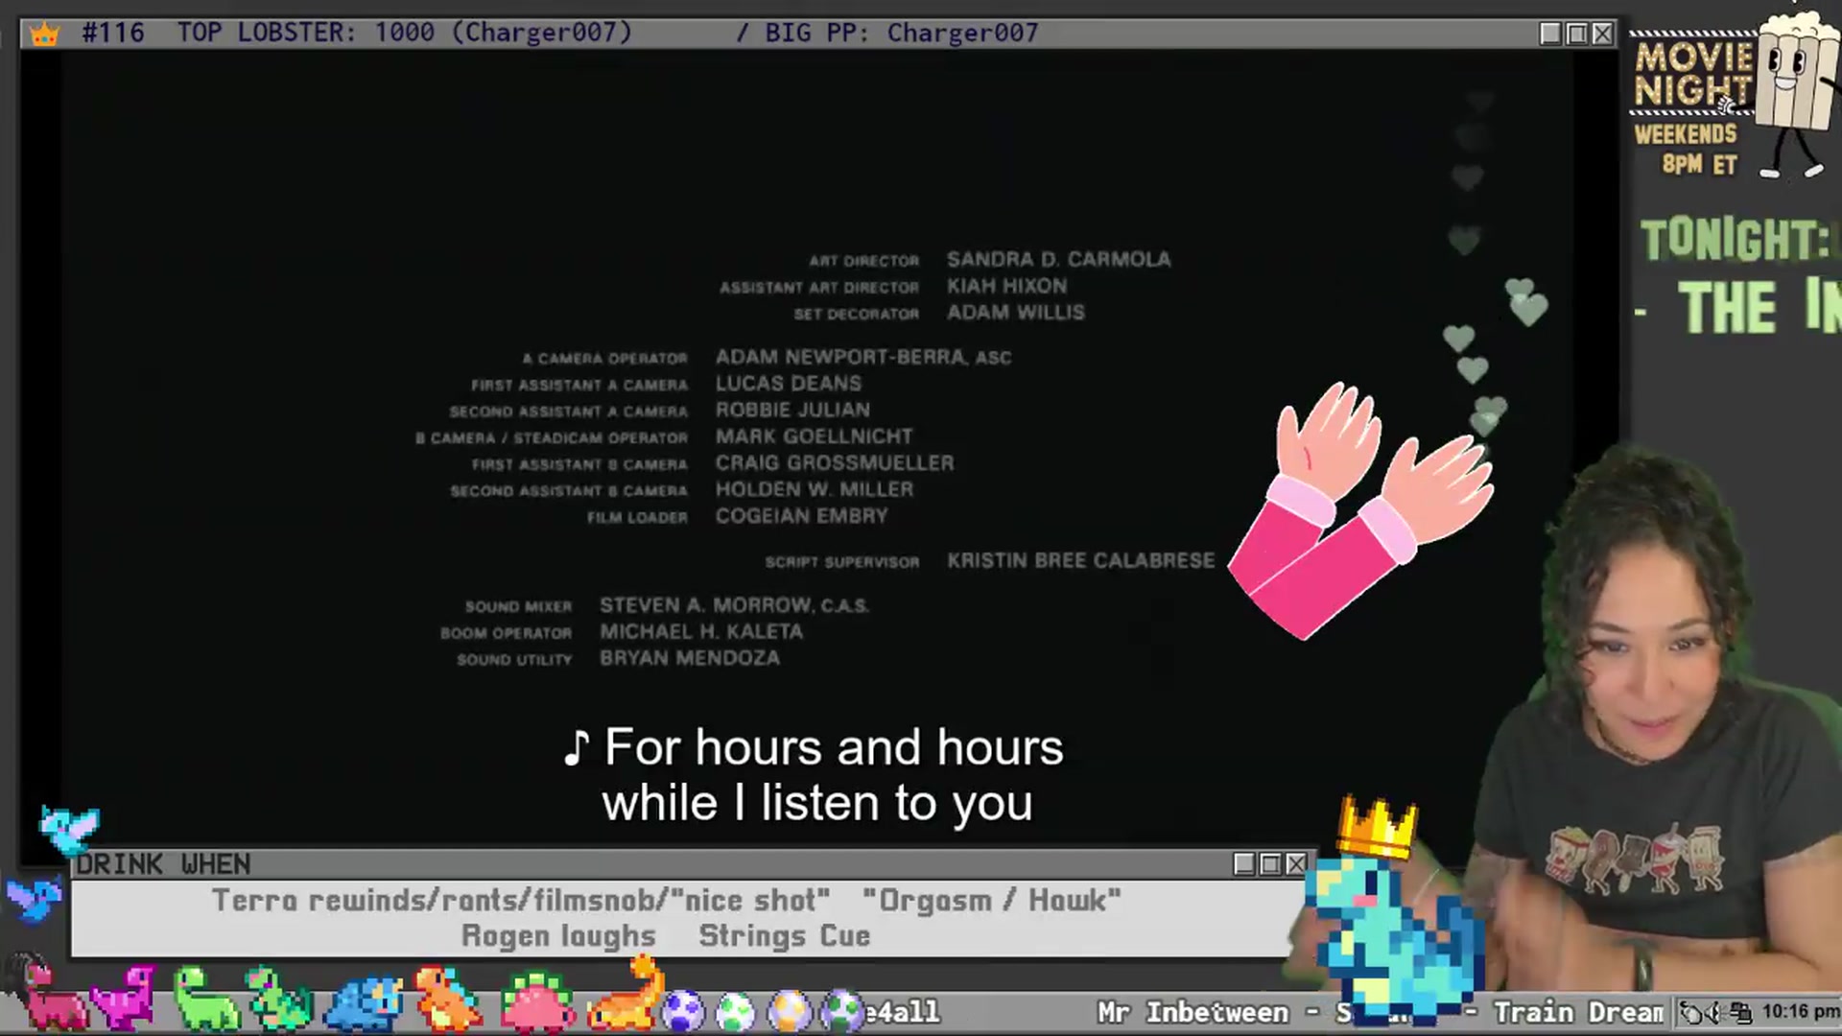Click the green-spotted egg next to the blue egg
The height and width of the screenshot is (1036, 1842).
point(736,1011)
